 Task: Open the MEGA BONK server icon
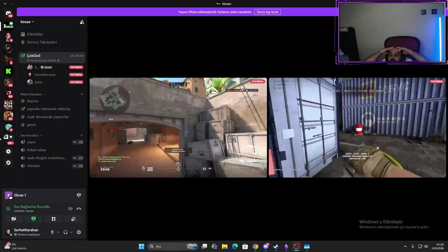click(8, 105)
